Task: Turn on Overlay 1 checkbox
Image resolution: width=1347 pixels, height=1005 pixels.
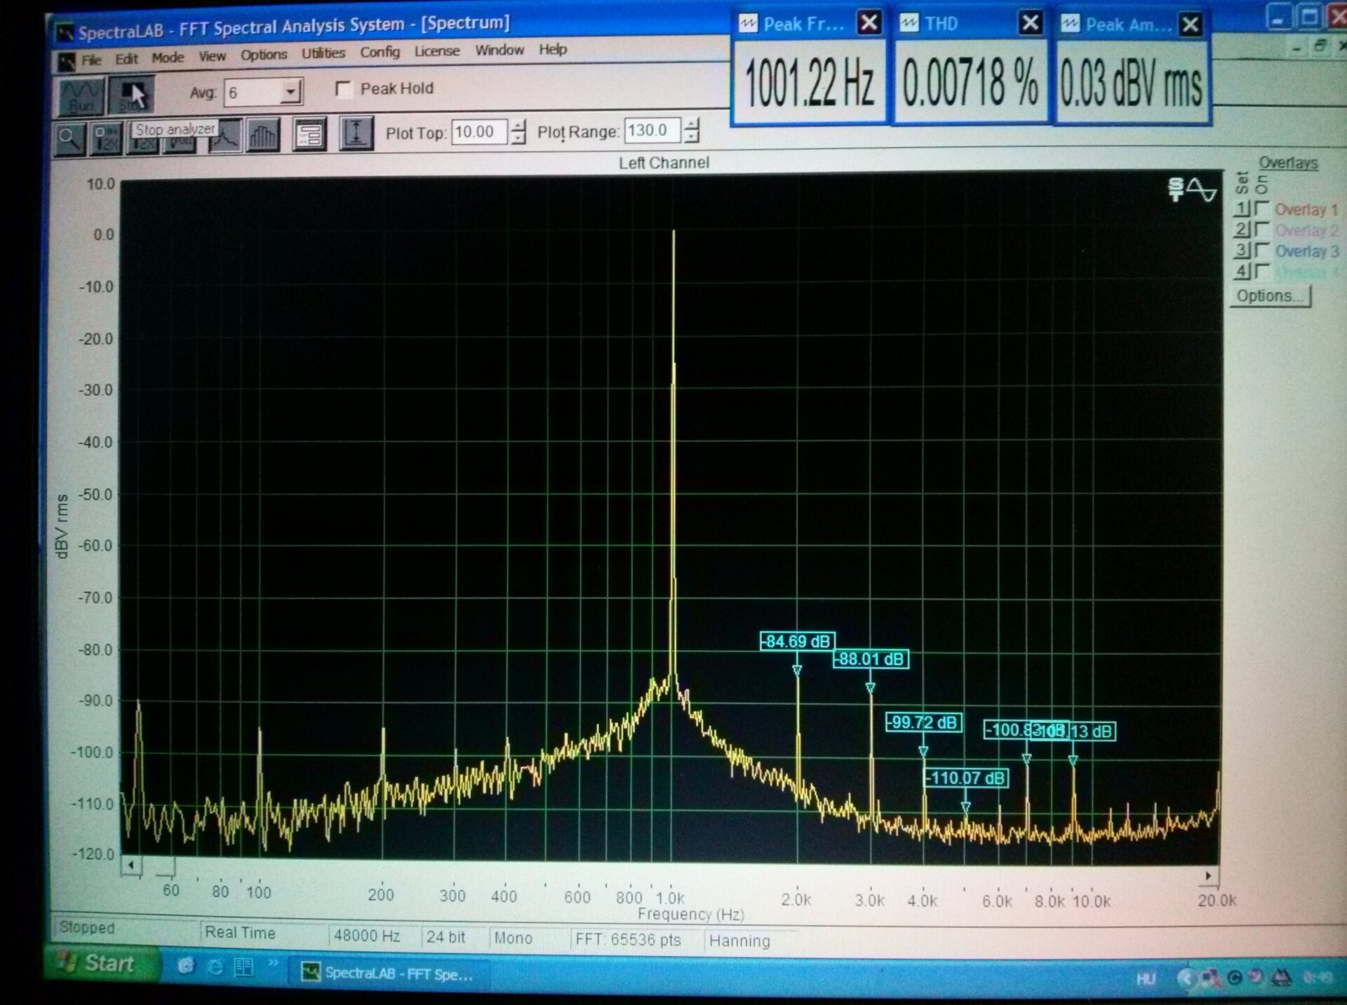Action: pyautogui.click(x=1261, y=208)
